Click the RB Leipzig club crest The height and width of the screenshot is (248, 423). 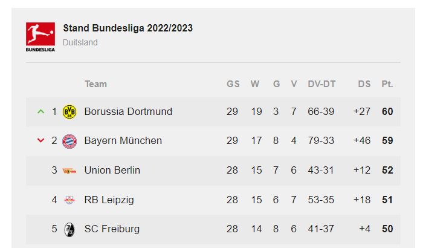pyautogui.click(x=69, y=200)
